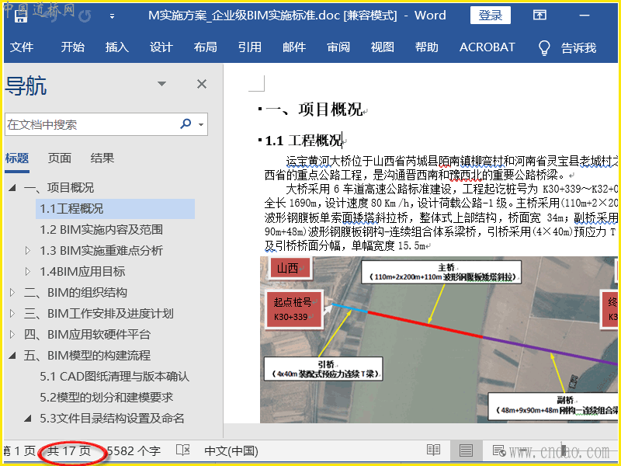Expand the 二、BIM的组织结构 heading
The width and height of the screenshot is (621, 466).
pyautogui.click(x=12, y=293)
